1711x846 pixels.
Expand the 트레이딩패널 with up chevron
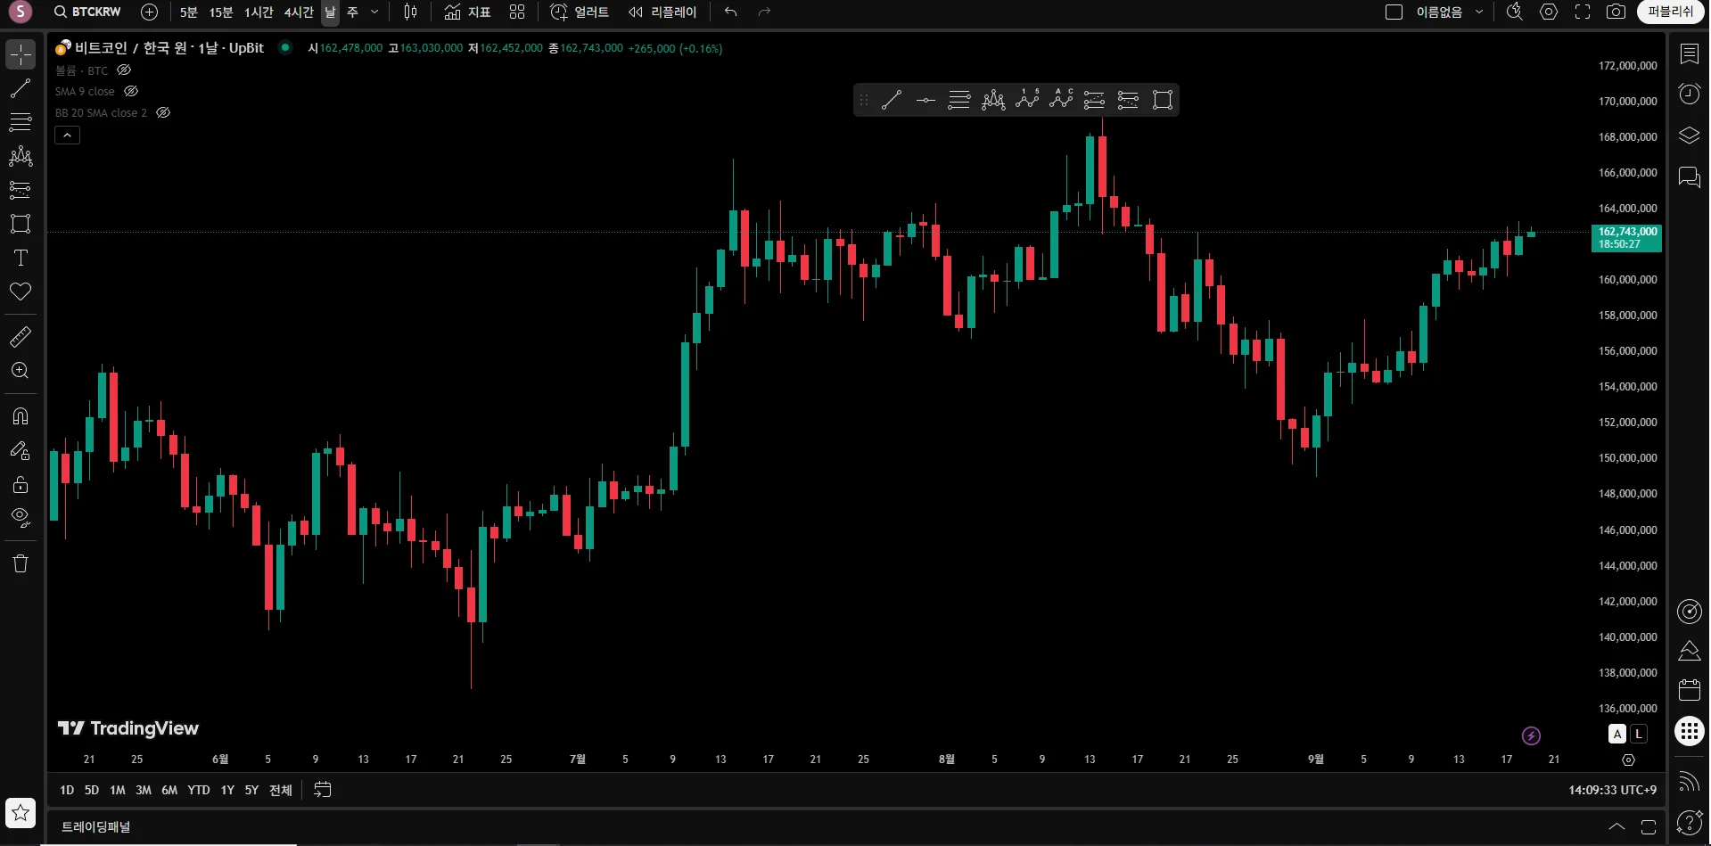(1616, 827)
